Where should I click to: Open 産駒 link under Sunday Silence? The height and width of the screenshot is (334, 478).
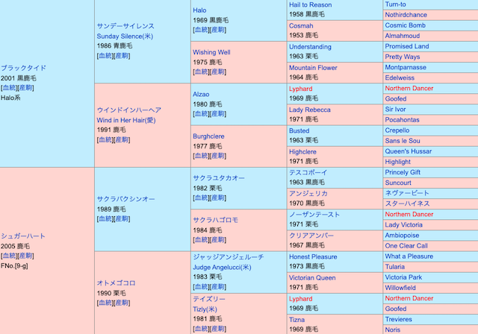point(122,55)
